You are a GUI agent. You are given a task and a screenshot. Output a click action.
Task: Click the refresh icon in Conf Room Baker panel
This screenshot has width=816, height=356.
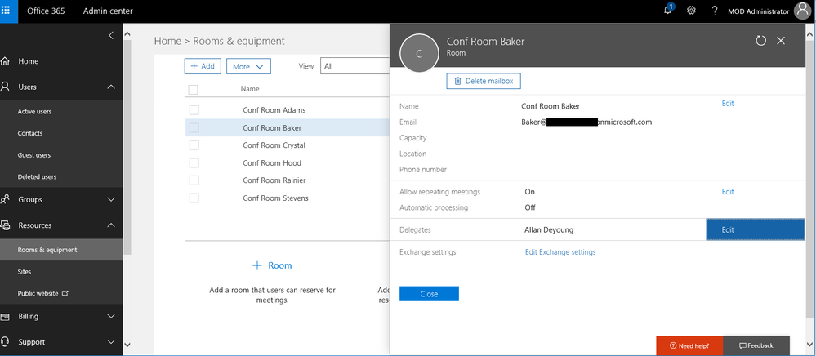point(760,41)
